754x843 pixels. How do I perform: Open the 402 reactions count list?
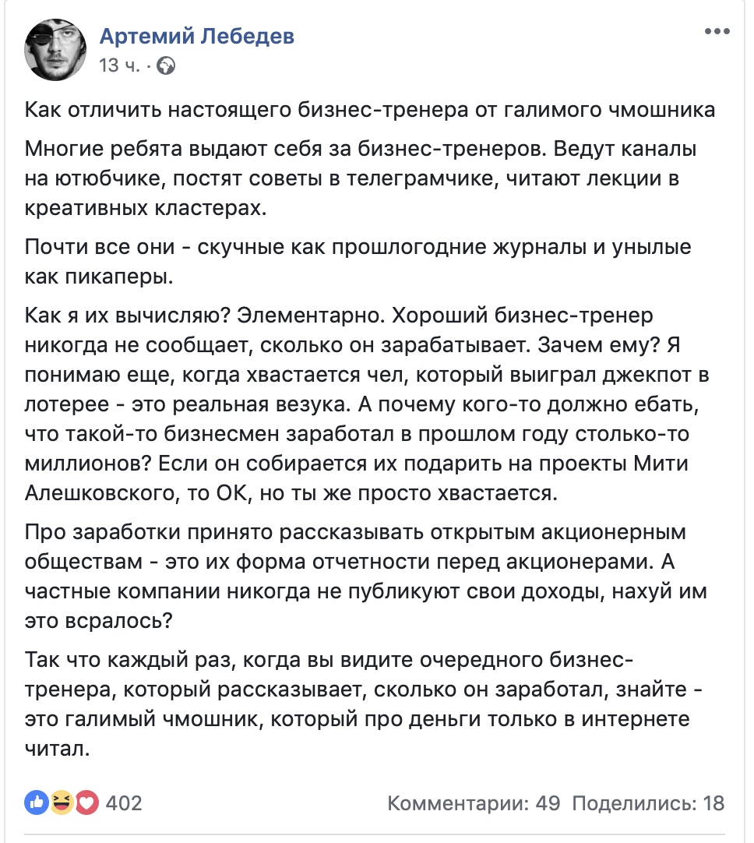(x=124, y=802)
